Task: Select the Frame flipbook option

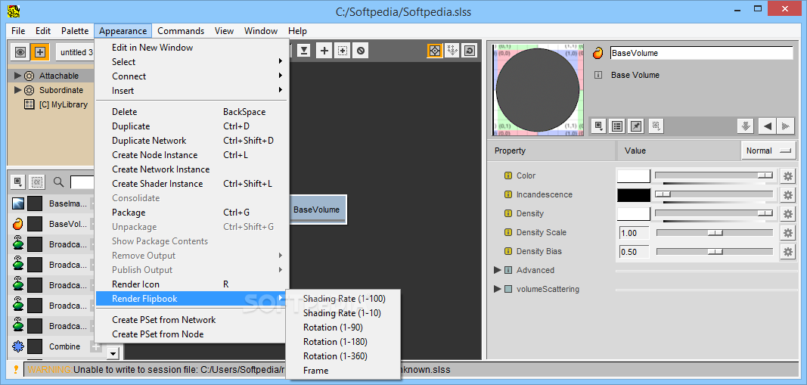Action: (x=344, y=371)
